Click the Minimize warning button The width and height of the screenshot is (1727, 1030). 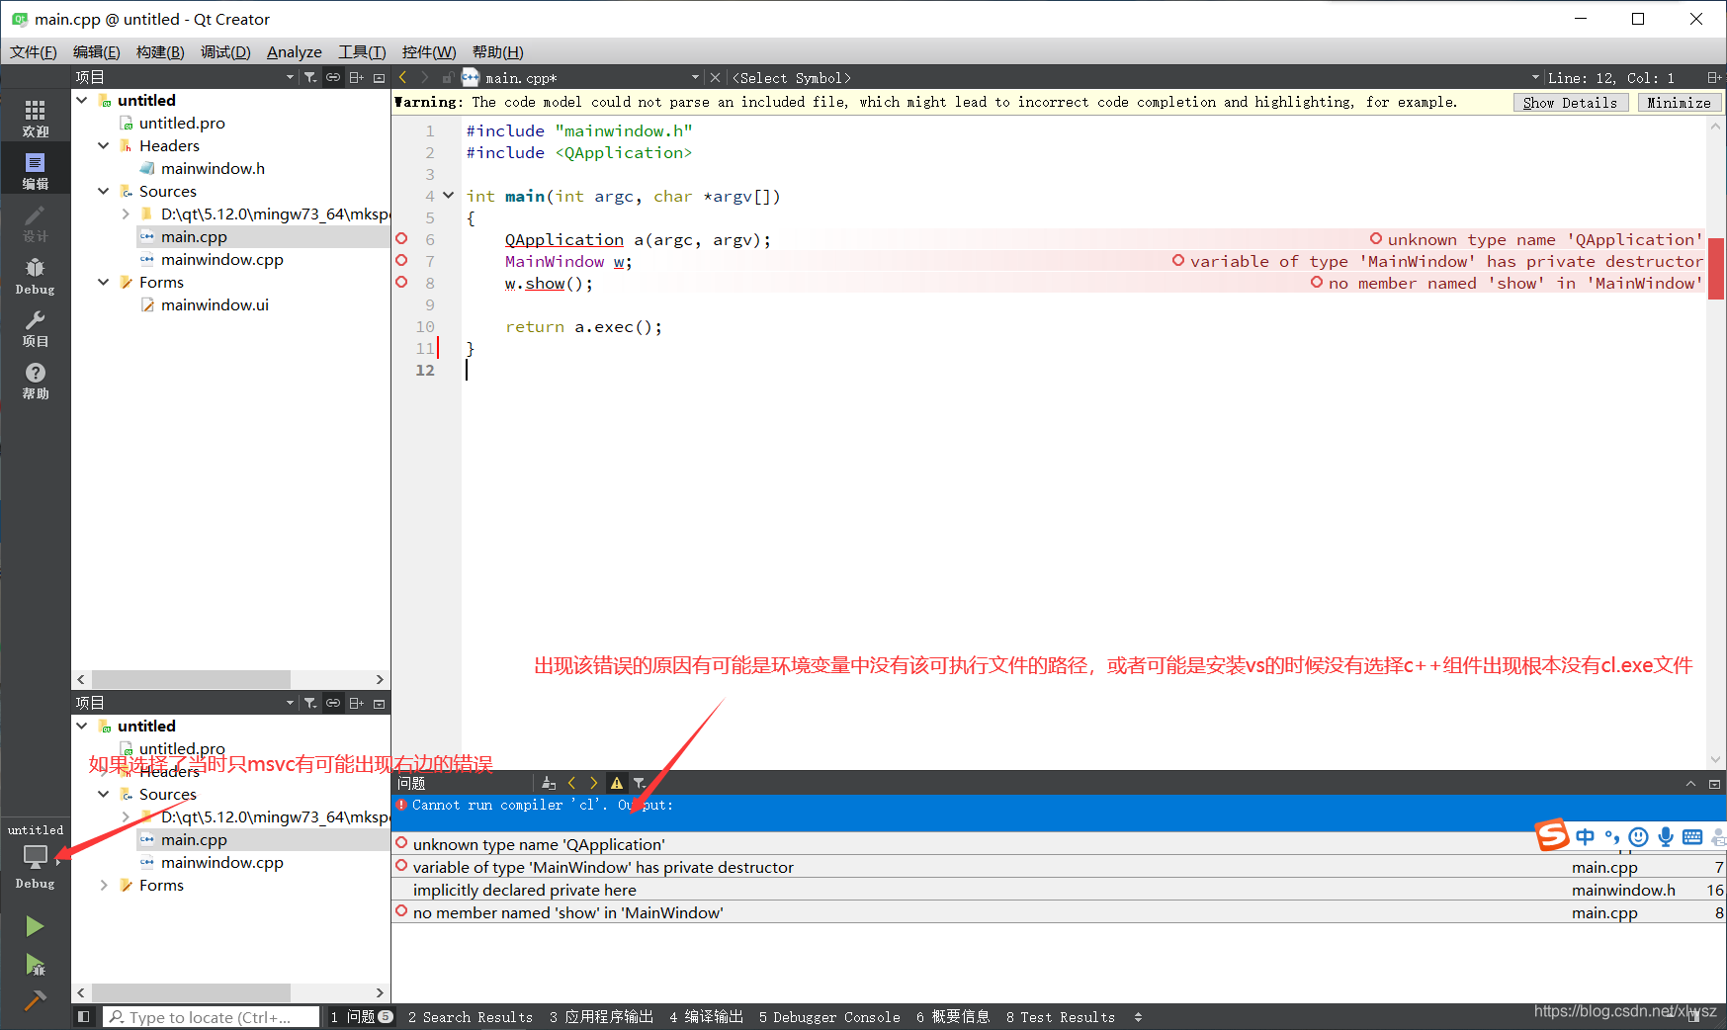(x=1679, y=102)
